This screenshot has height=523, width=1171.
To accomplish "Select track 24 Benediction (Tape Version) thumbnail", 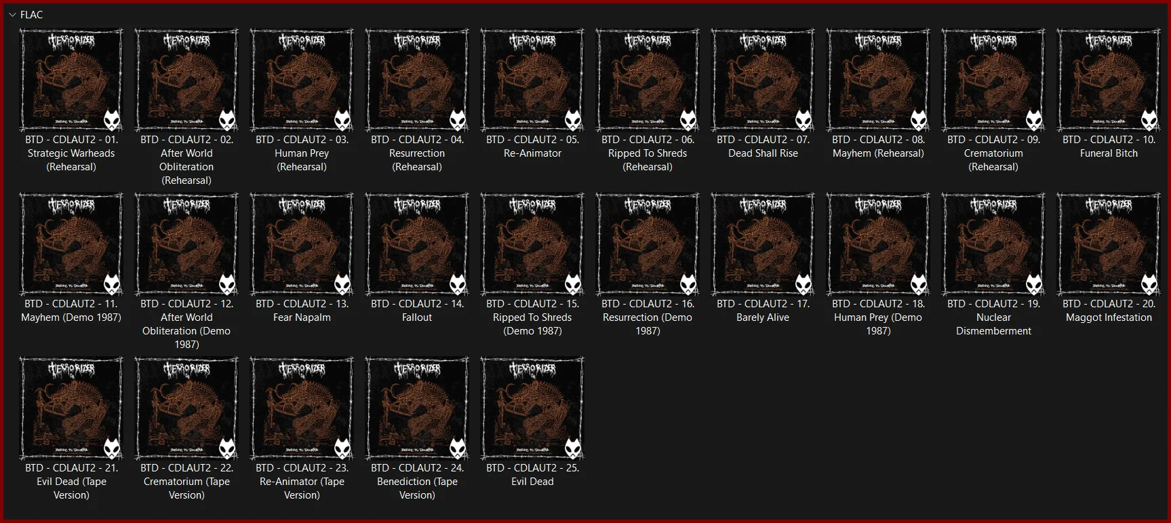I will [417, 408].
